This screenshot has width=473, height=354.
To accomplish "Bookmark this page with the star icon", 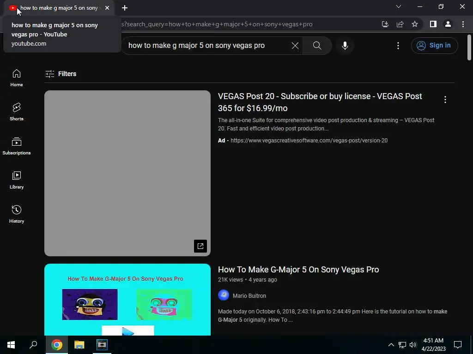I will [415, 24].
